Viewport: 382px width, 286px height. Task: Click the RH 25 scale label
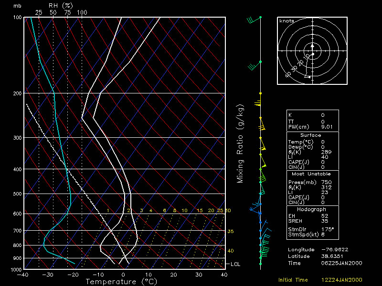39,13
